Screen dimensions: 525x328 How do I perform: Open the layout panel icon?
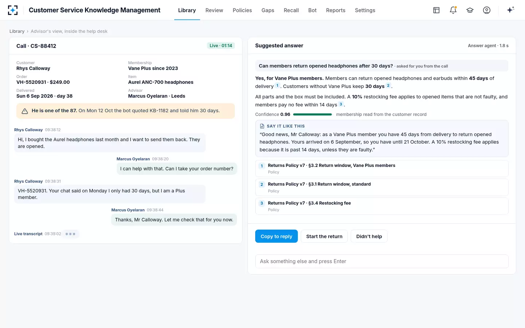(x=436, y=10)
